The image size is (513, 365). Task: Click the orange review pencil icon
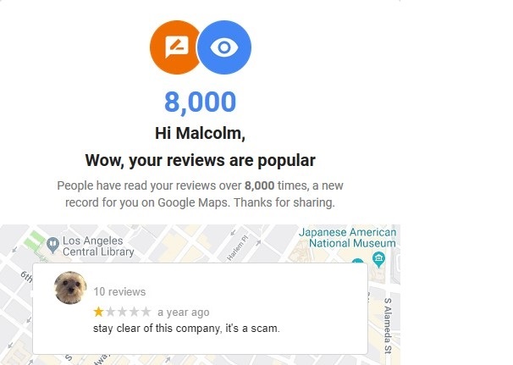point(175,47)
